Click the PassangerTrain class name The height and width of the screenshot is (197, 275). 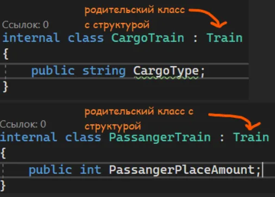pos(160,138)
